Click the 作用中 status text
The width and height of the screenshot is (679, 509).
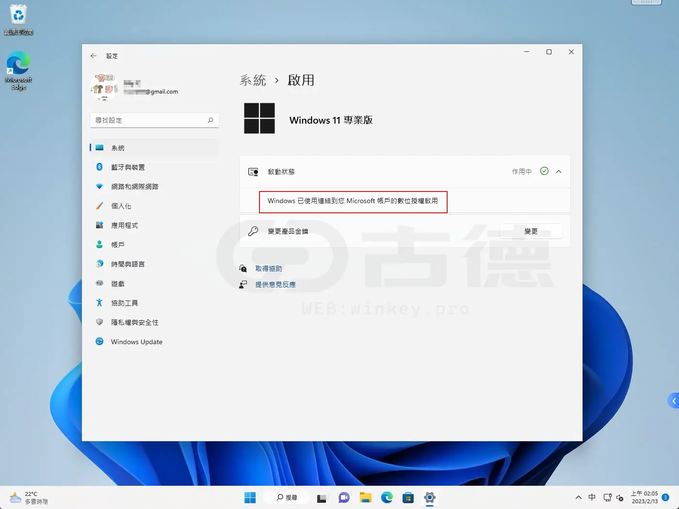(x=522, y=172)
